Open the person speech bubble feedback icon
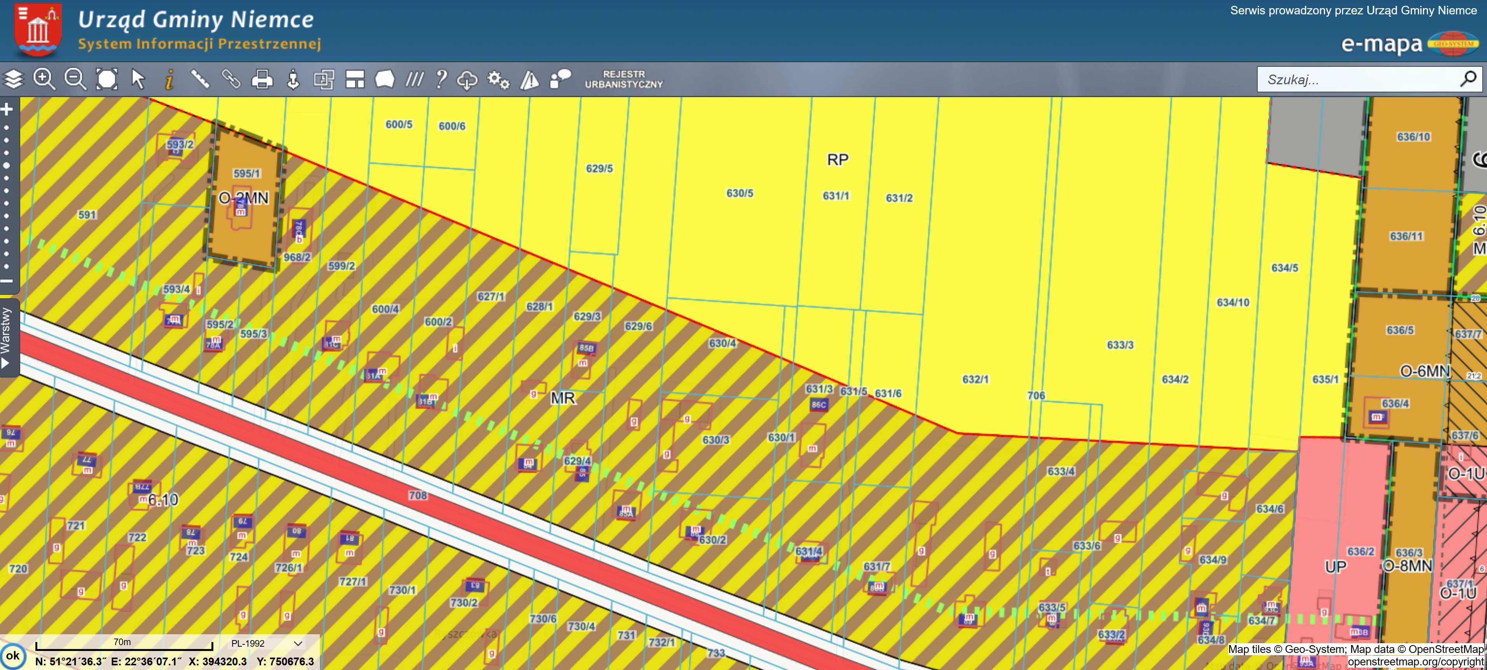 coord(560,79)
